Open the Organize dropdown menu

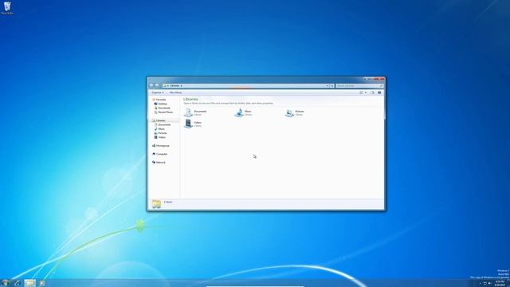(x=158, y=92)
